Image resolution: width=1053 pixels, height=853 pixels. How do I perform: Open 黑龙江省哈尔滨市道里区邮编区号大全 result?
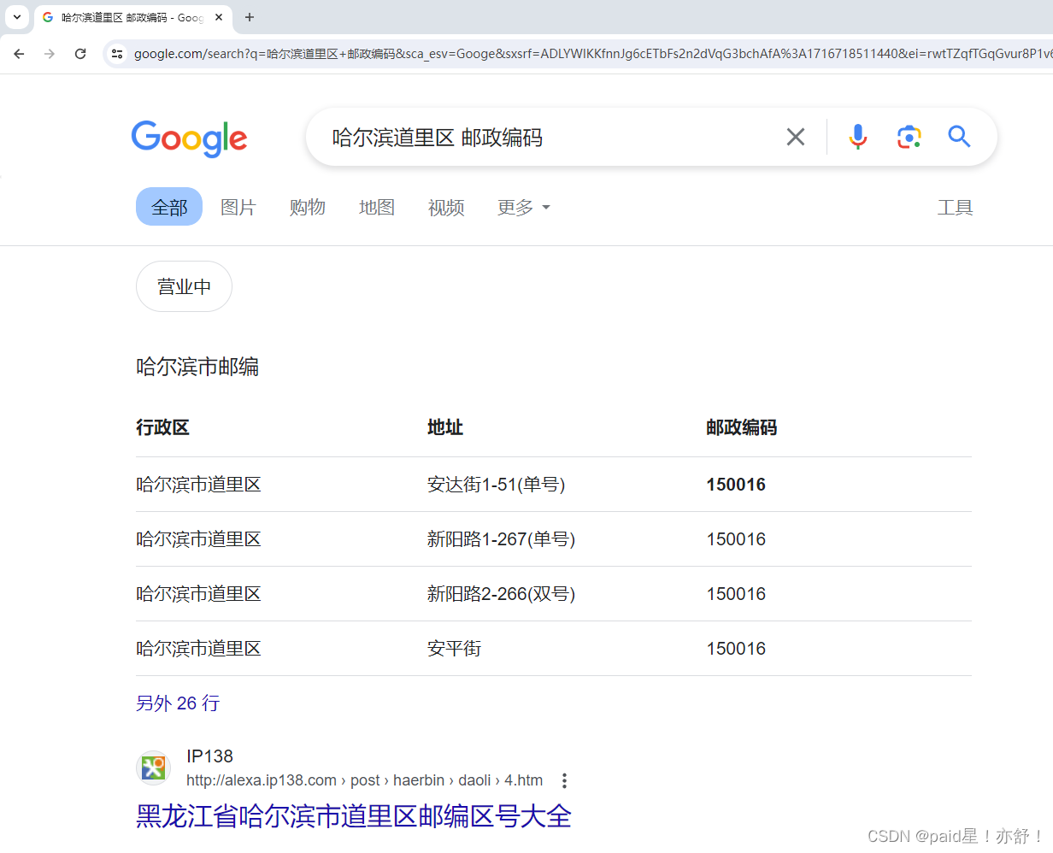click(x=354, y=816)
